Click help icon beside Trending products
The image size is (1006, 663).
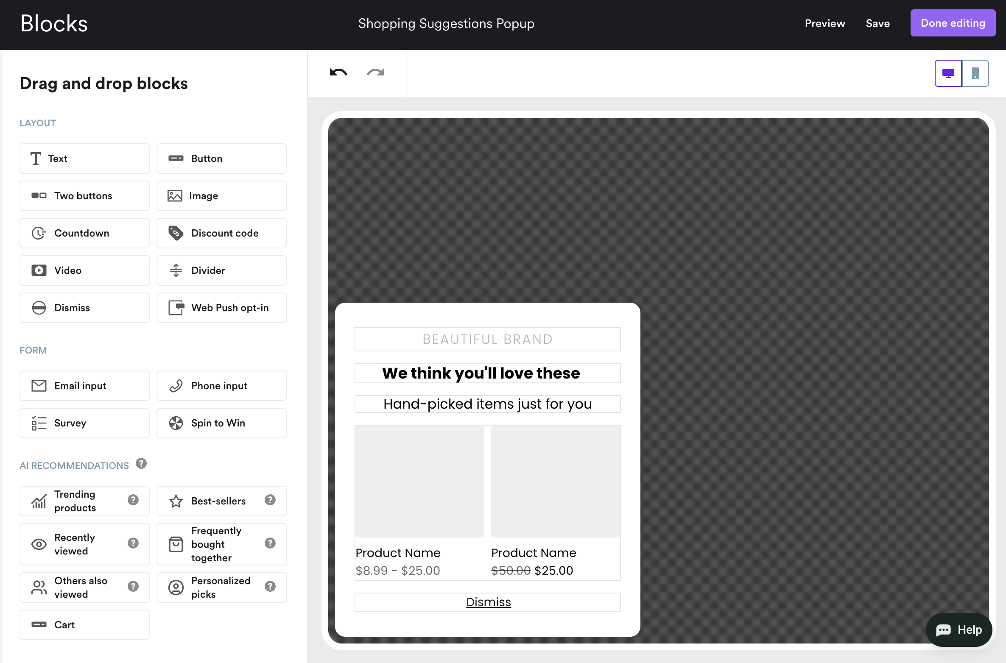(x=133, y=500)
